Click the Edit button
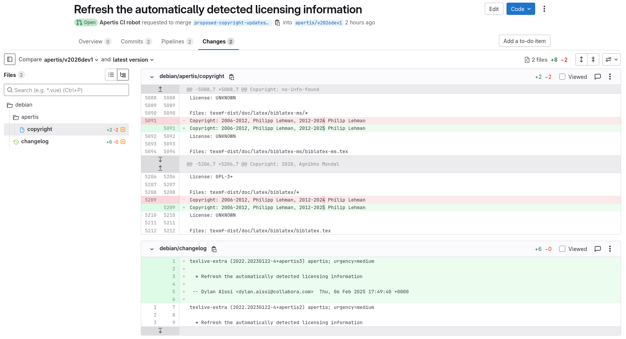 tap(494, 9)
